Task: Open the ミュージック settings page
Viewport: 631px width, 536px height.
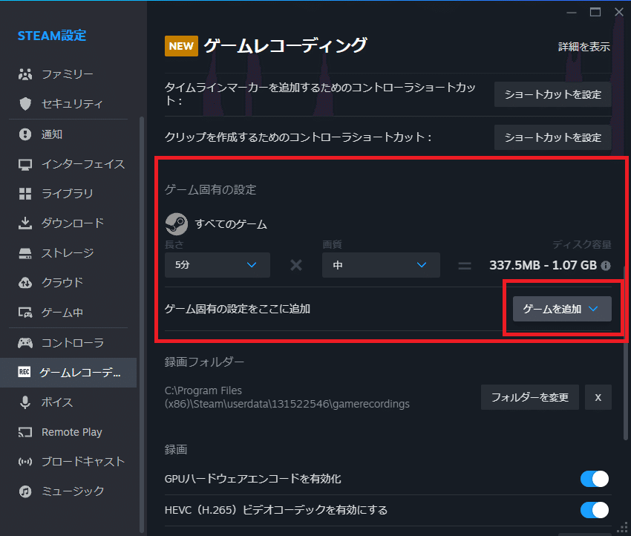Action: point(68,491)
